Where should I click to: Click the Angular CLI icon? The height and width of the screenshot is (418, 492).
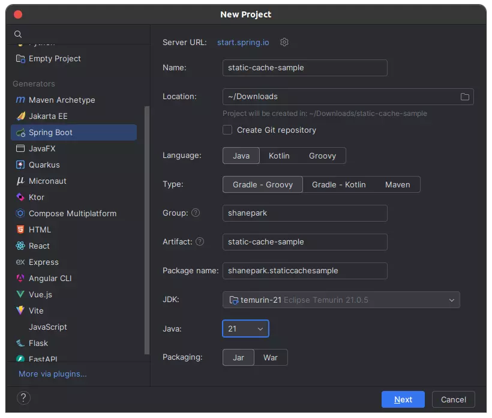pos(20,278)
